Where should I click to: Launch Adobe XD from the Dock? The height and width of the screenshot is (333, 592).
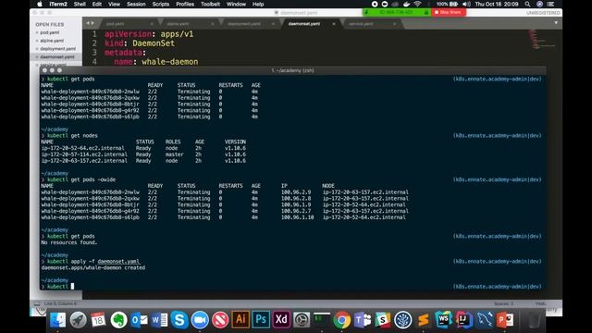click(281, 319)
